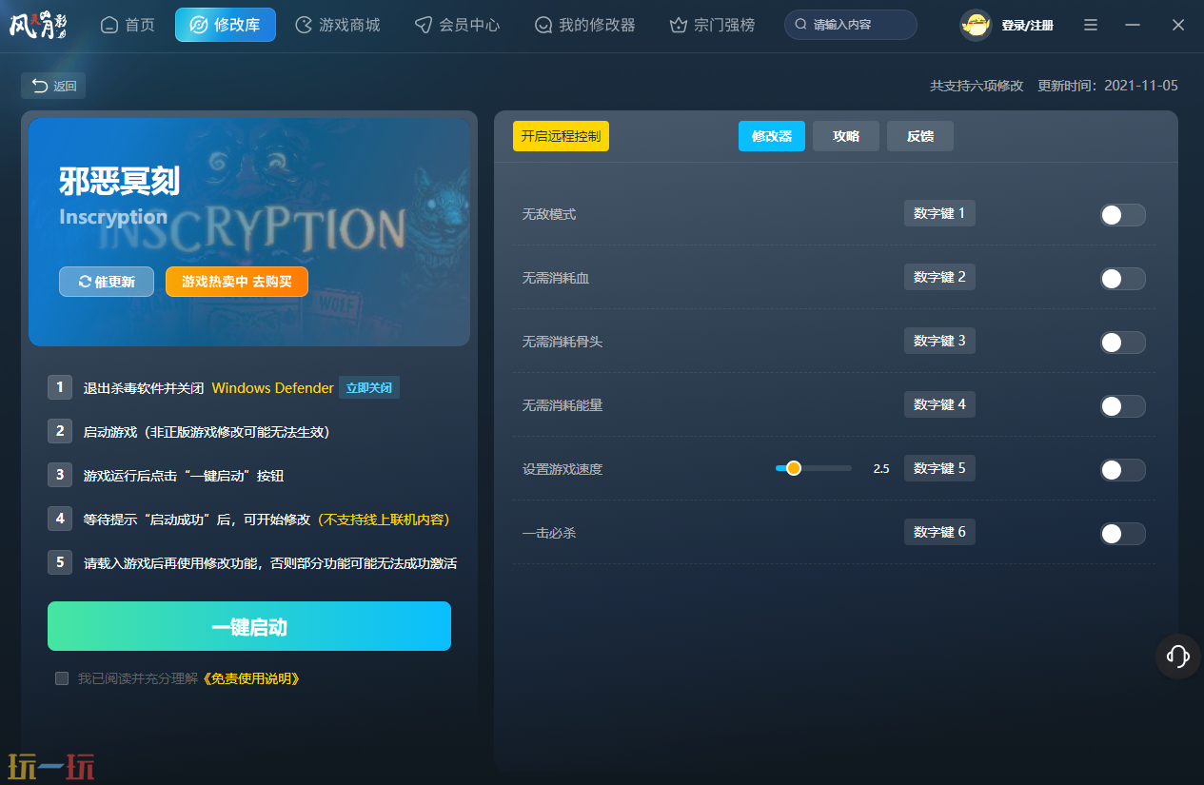Viewport: 1204px width, 785px height.
Task: Enable the 无需消耗能量 toggle
Action: [x=1122, y=406]
